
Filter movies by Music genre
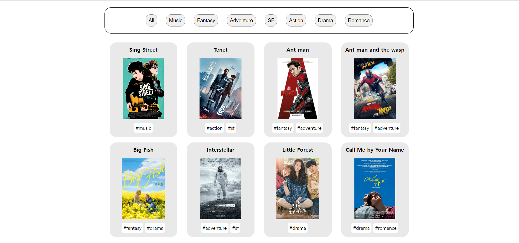[x=175, y=21]
